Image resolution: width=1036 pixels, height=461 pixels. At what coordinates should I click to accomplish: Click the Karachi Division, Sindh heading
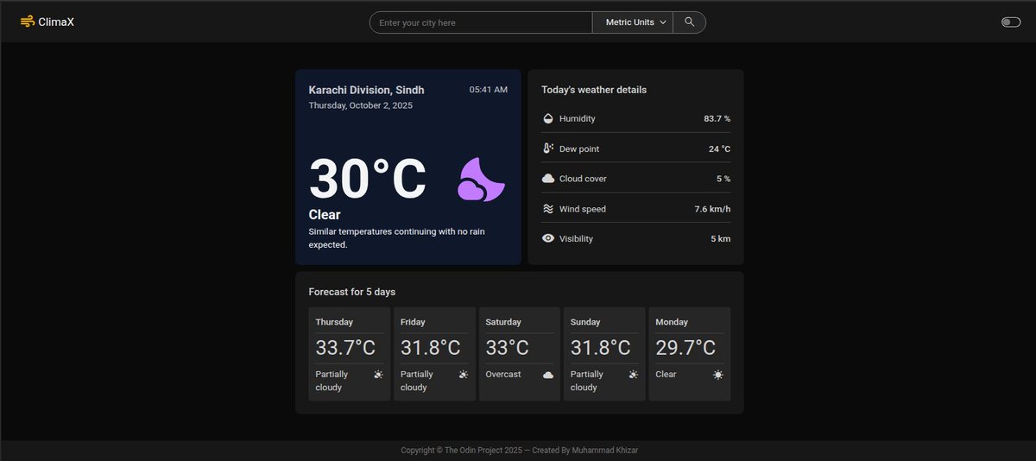(366, 90)
